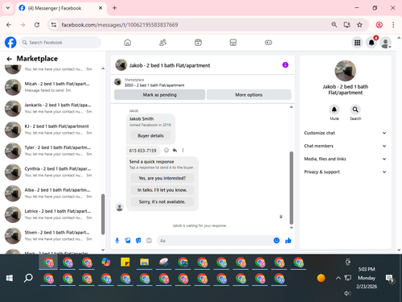Viewport: 402px width, 302px height.
Task: Expand Privacy & support section
Action: [345, 172]
